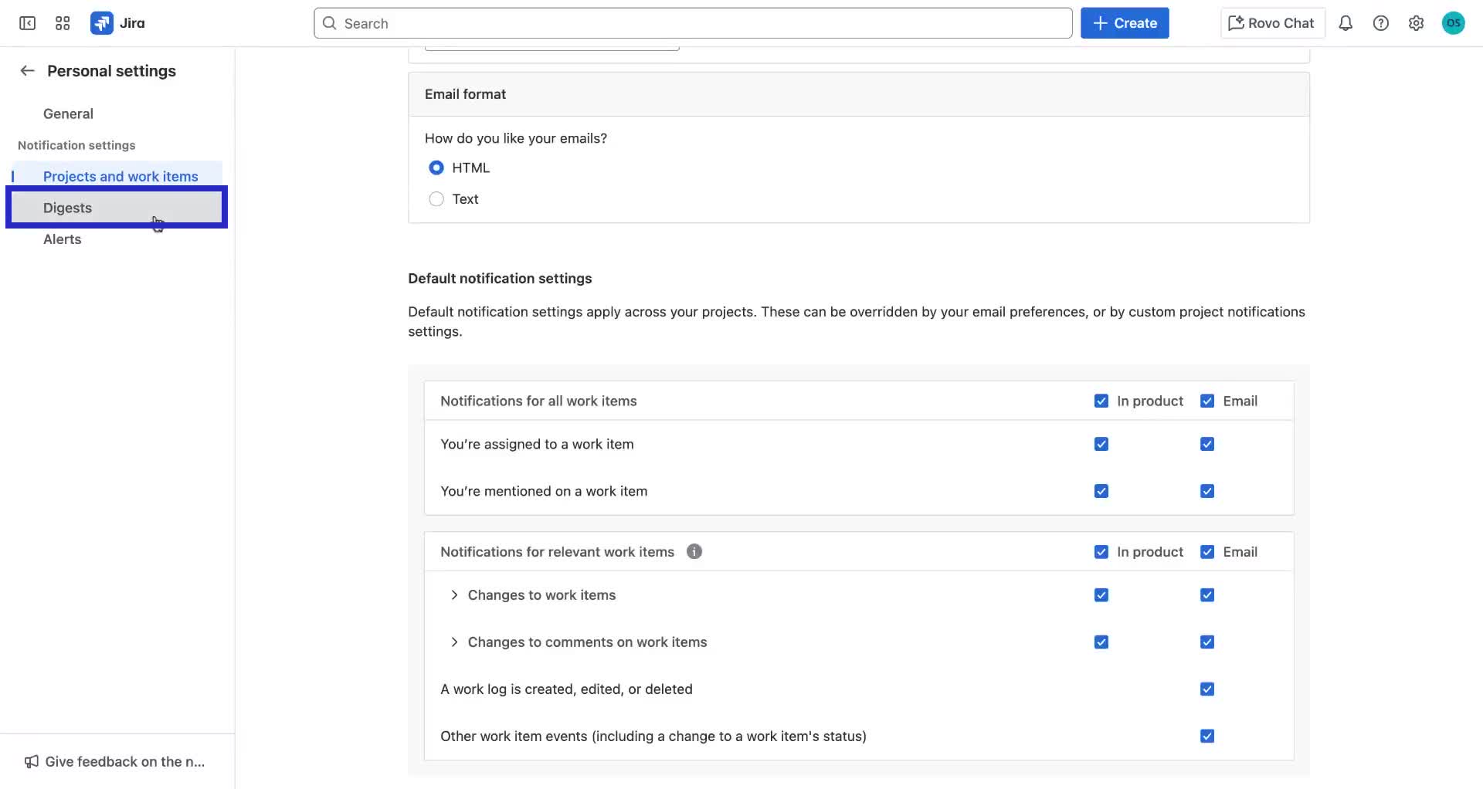Click the Create button
This screenshot has width=1483, height=789.
click(1124, 23)
